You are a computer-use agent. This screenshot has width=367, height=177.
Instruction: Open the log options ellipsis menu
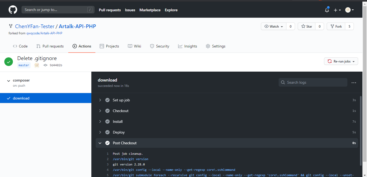tap(354, 83)
